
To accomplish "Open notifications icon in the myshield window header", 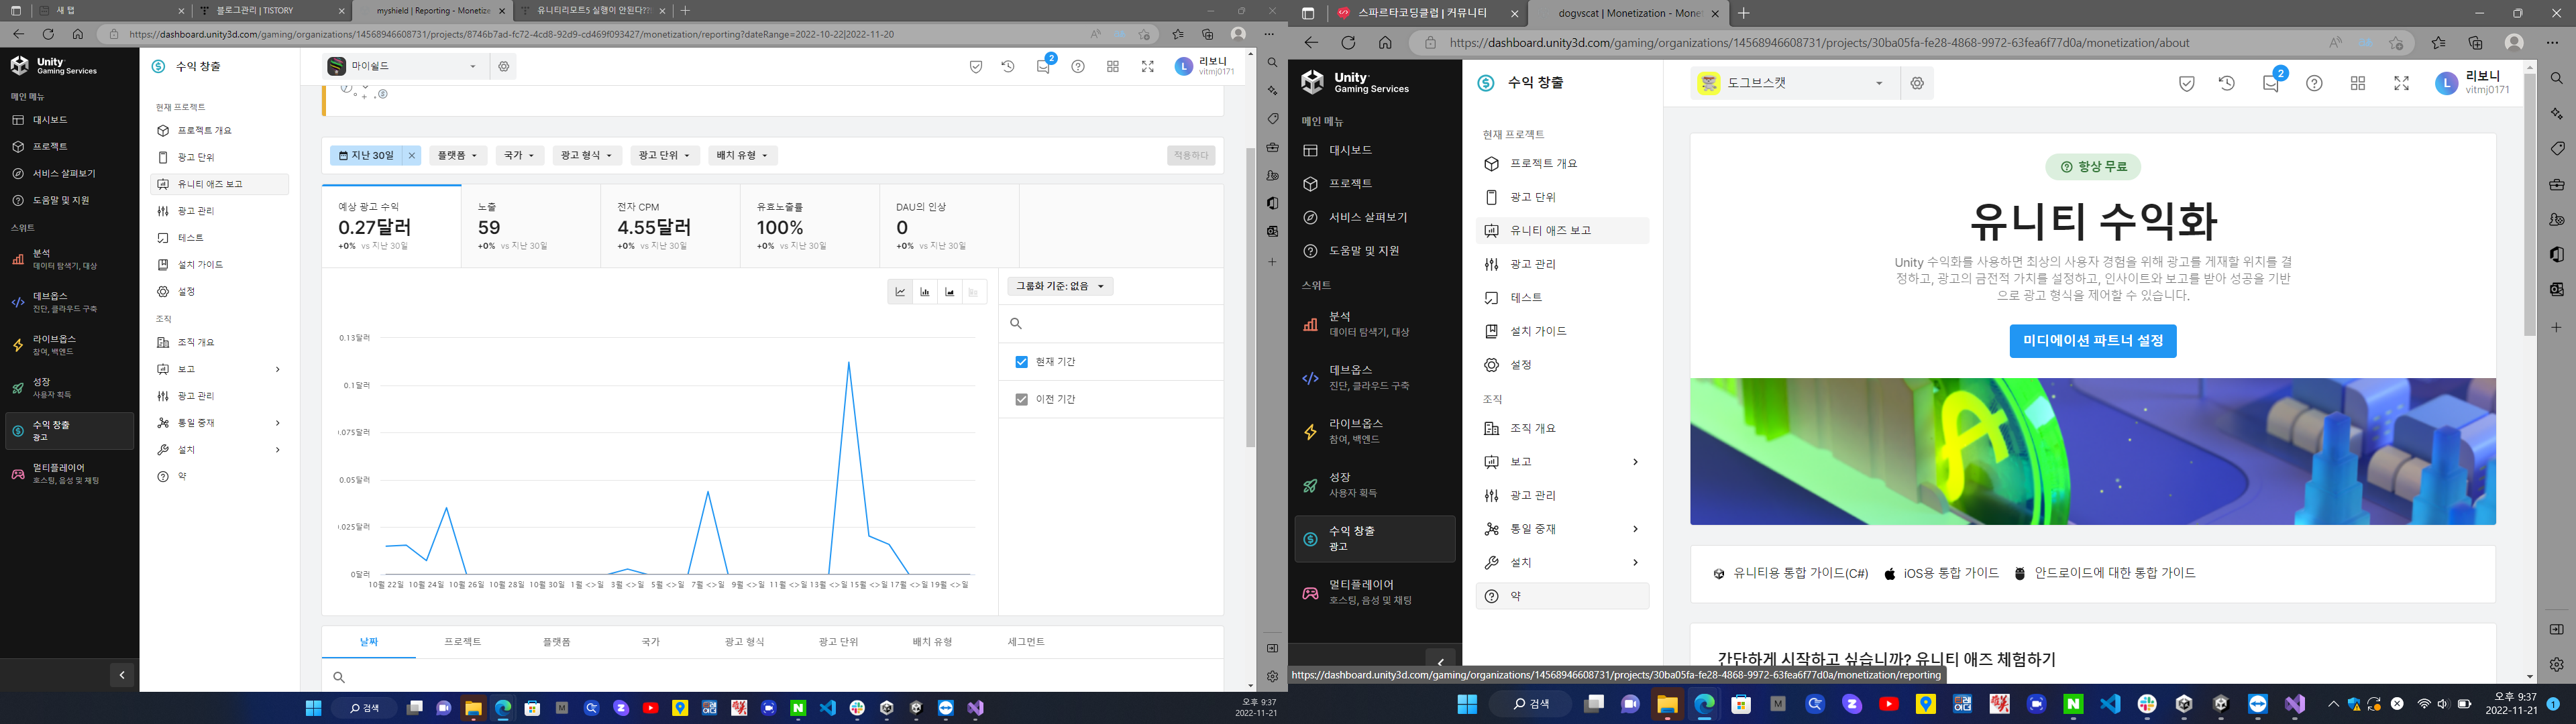I will 1043,67.
